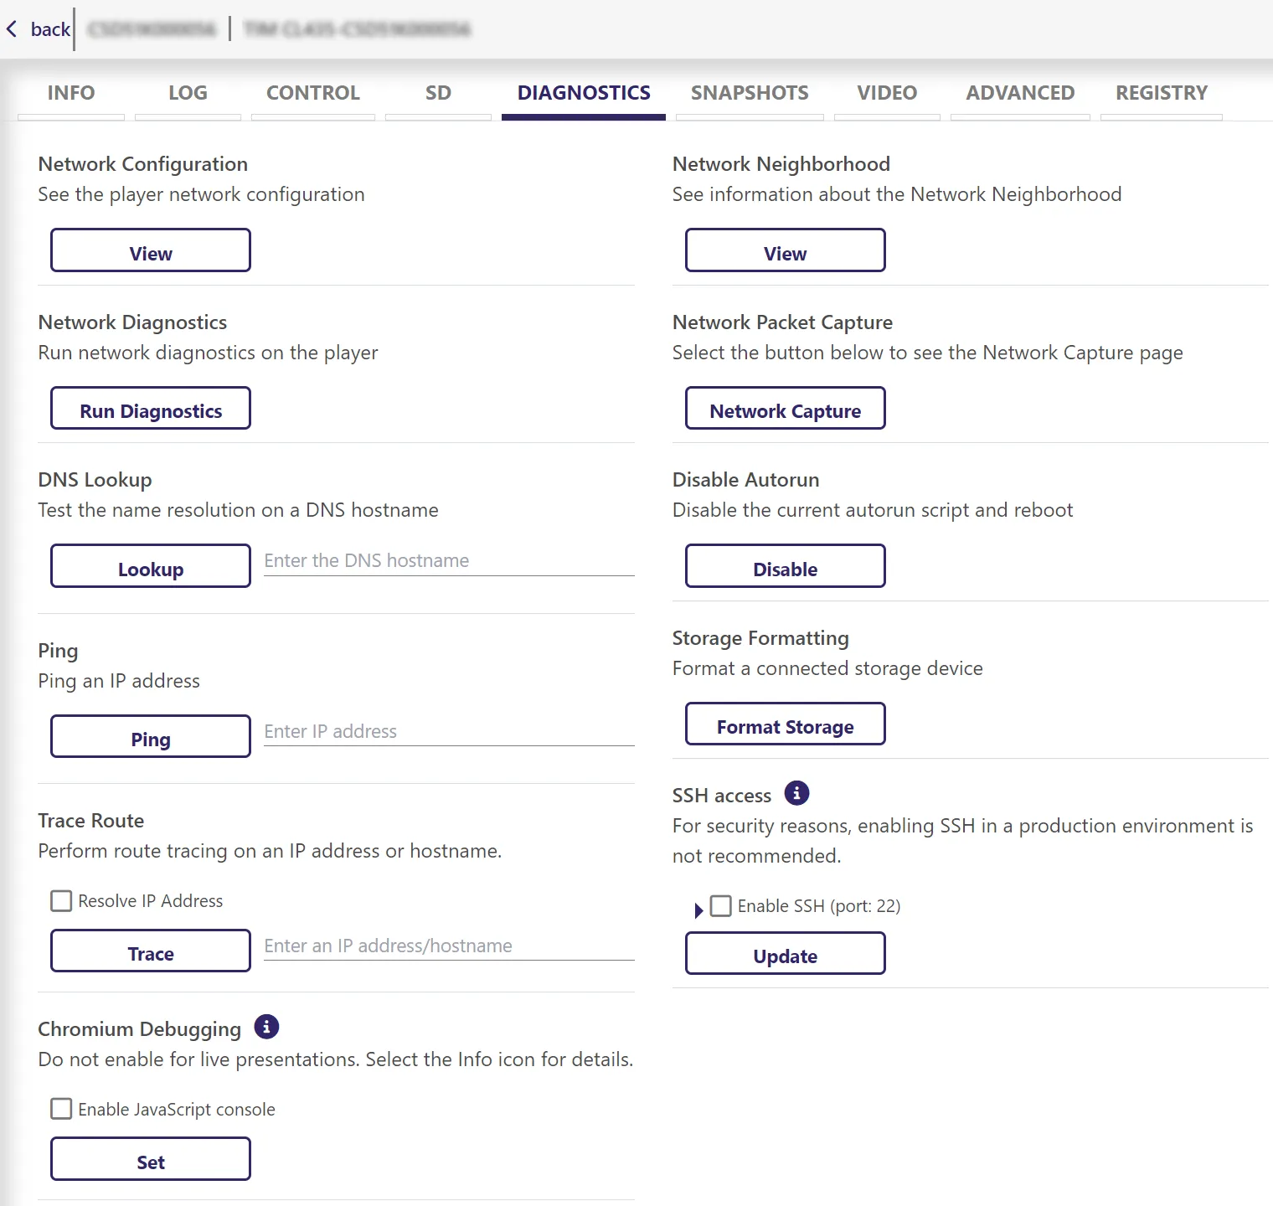1273x1206 pixels.
Task: Click the Network Capture button
Action: (785, 409)
